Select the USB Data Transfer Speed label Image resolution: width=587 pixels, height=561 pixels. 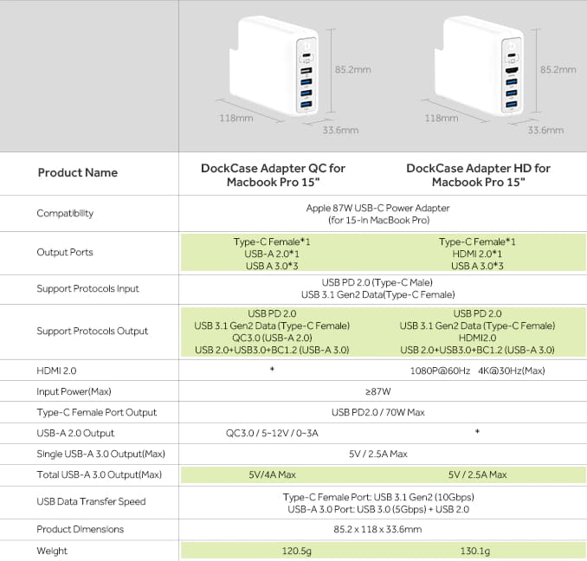[91, 501]
